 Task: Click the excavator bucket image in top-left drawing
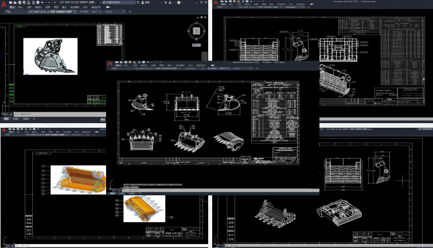(50, 56)
